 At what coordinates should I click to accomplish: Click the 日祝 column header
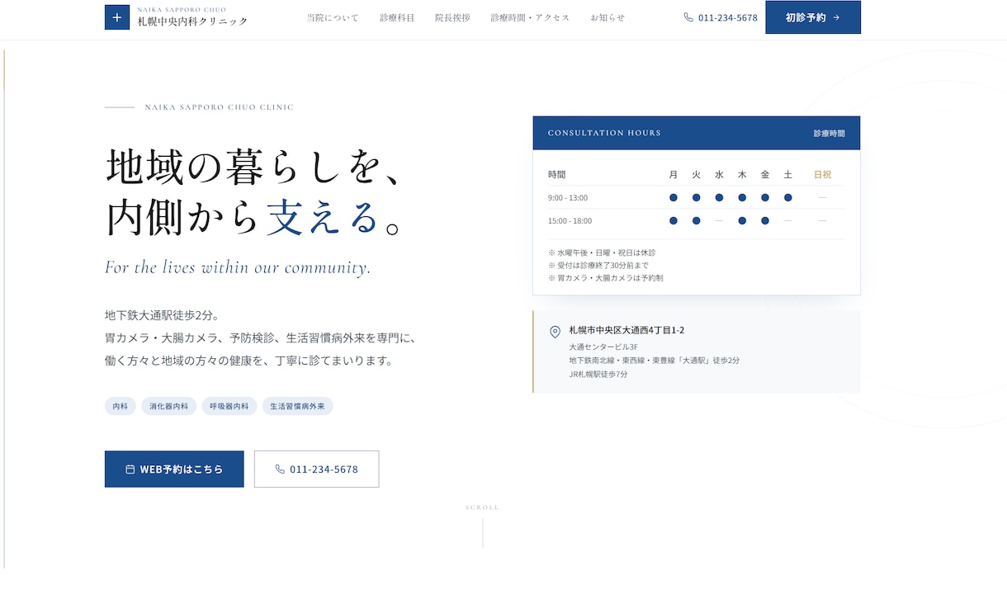coord(822,175)
